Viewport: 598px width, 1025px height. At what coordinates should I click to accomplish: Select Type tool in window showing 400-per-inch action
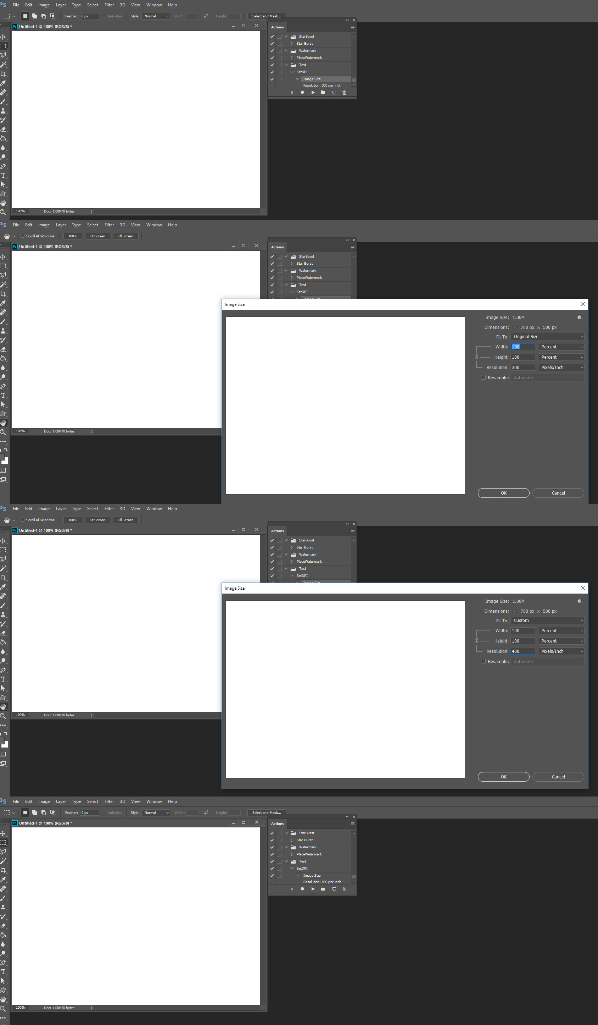3,972
